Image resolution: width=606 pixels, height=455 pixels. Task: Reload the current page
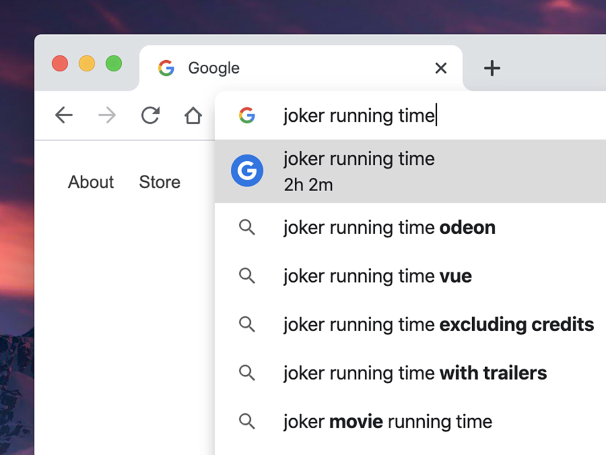pos(150,115)
